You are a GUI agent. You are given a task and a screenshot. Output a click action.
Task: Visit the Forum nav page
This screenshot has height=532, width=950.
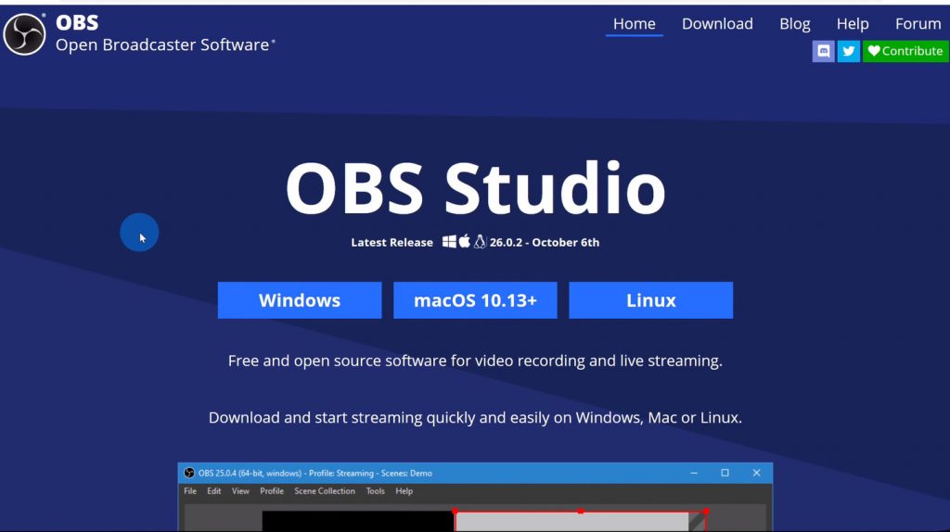(918, 23)
